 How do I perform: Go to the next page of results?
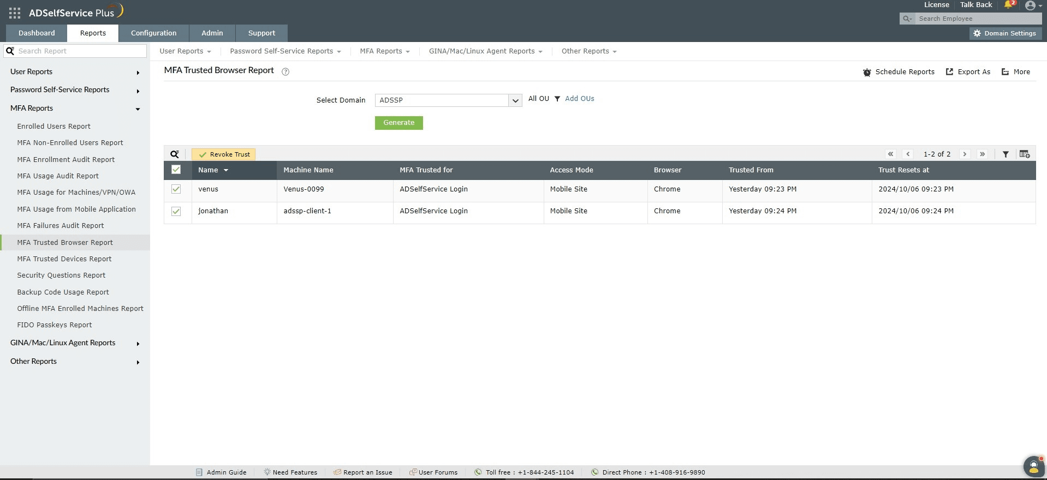point(965,154)
